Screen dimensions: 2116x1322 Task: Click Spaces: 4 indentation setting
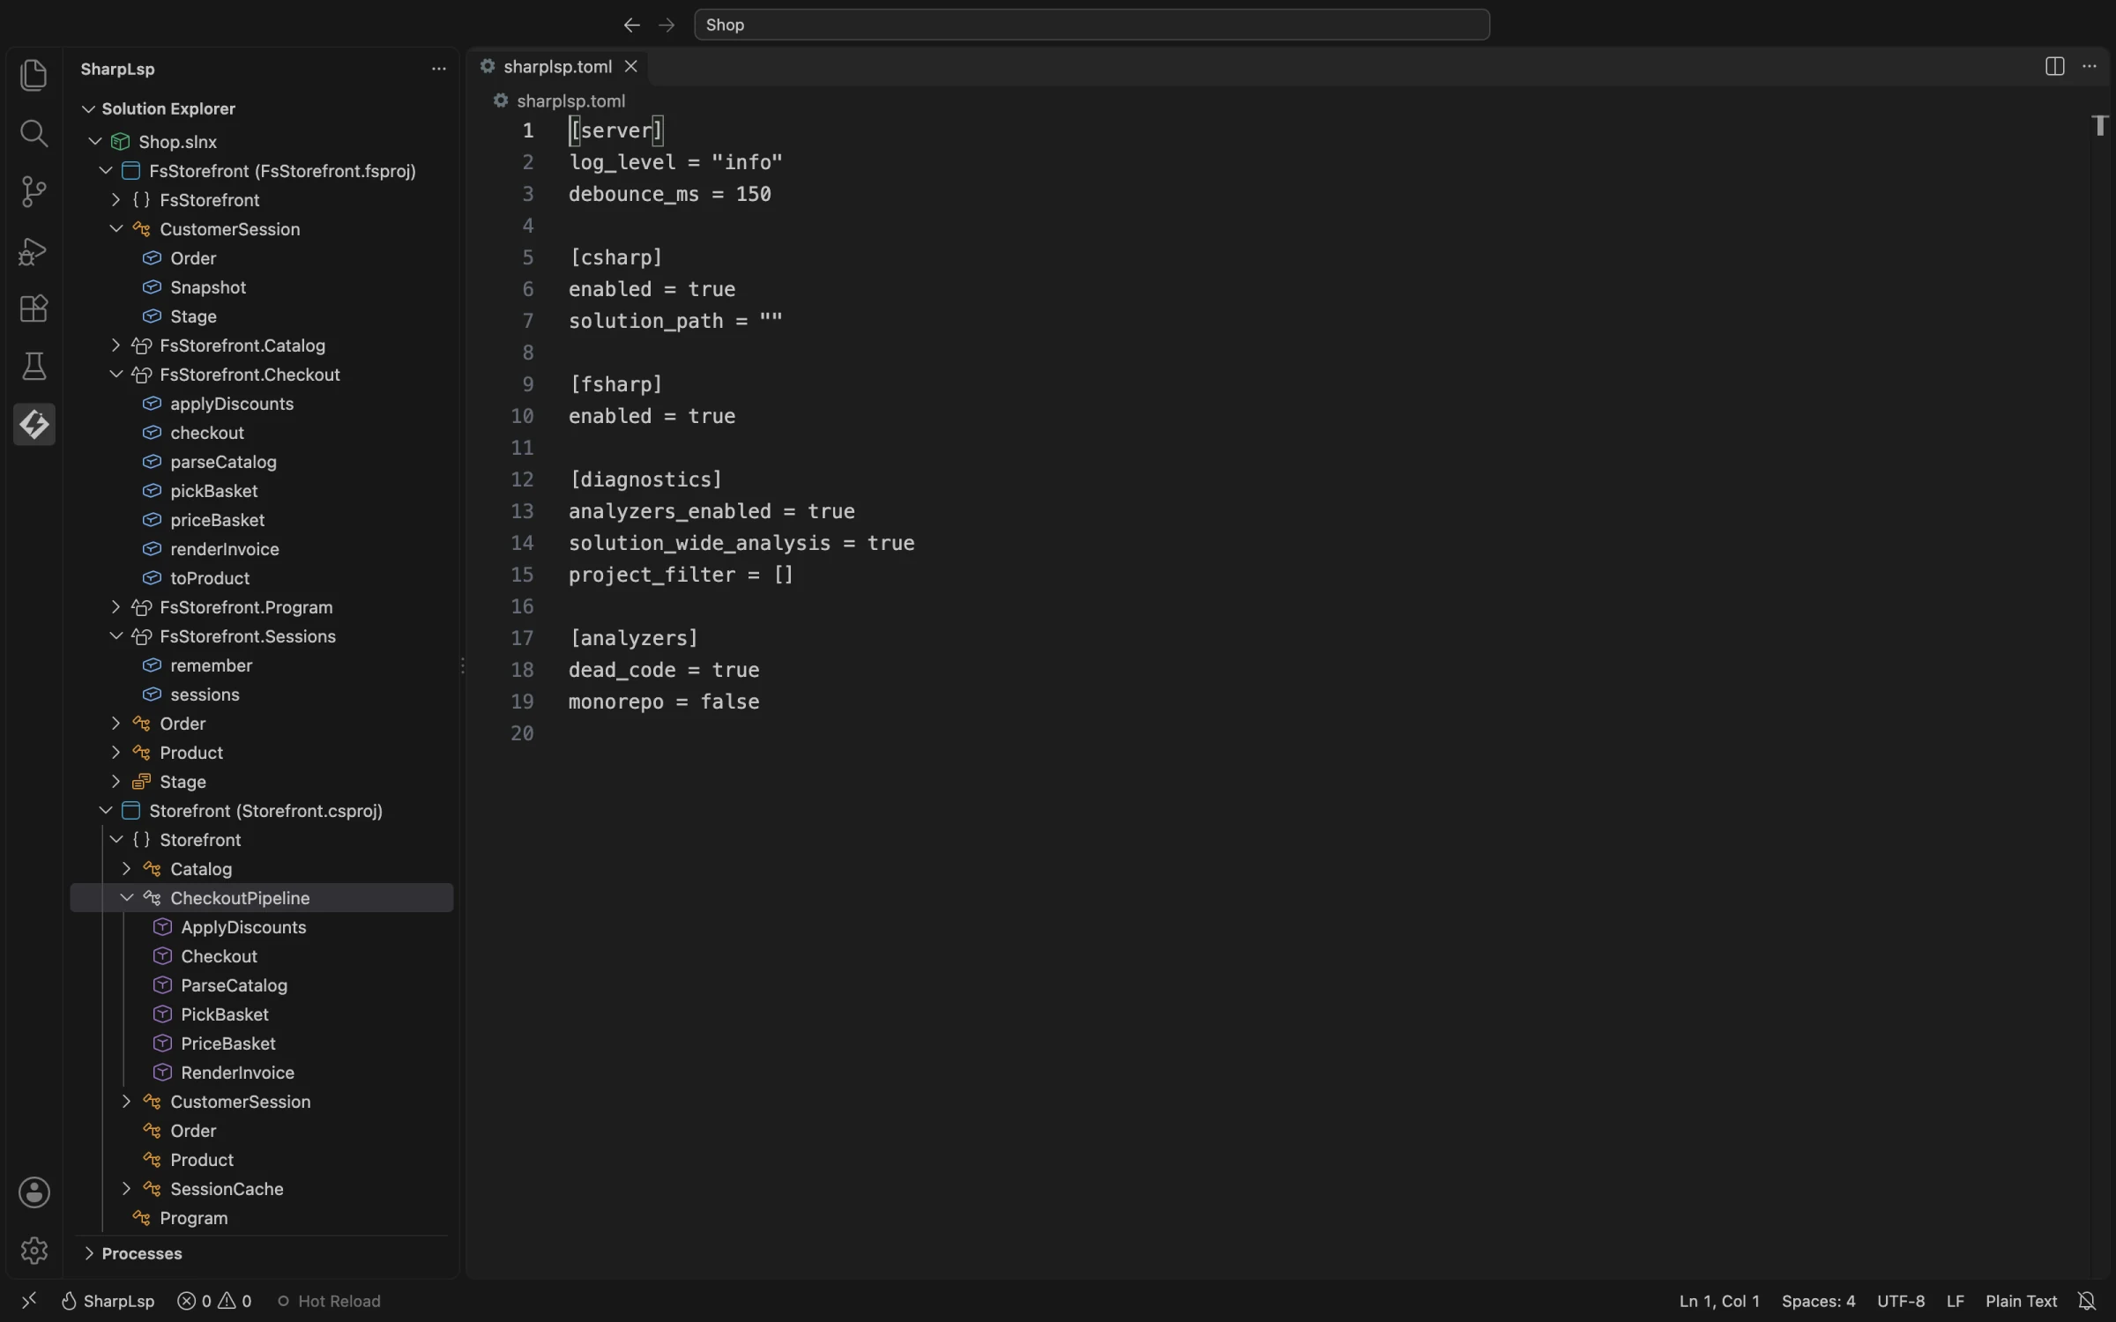click(x=1818, y=1301)
